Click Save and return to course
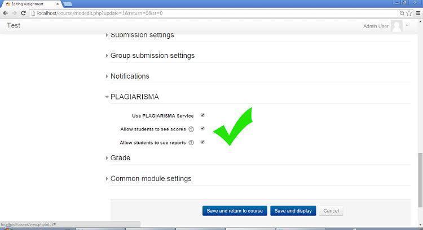The image size is (423, 230). click(x=235, y=211)
